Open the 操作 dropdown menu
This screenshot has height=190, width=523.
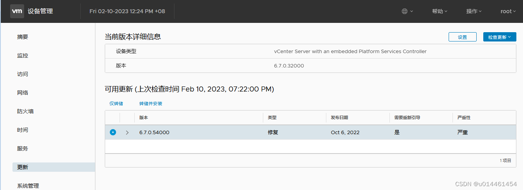point(474,11)
